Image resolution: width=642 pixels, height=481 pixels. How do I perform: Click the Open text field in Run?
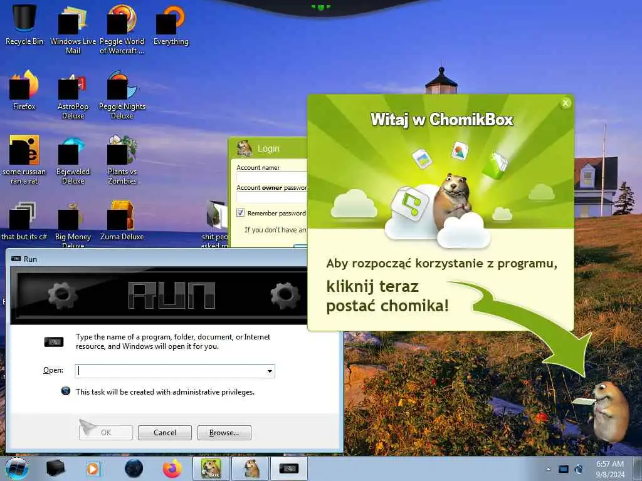coord(171,371)
